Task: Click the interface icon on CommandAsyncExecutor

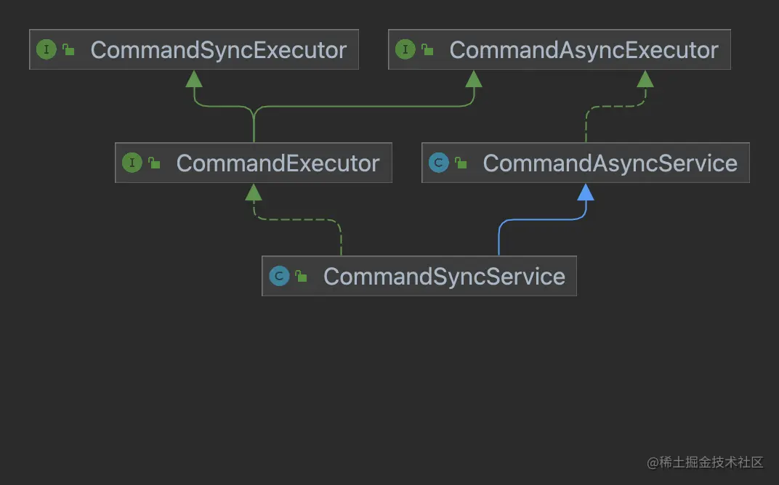Action: pyautogui.click(x=405, y=49)
